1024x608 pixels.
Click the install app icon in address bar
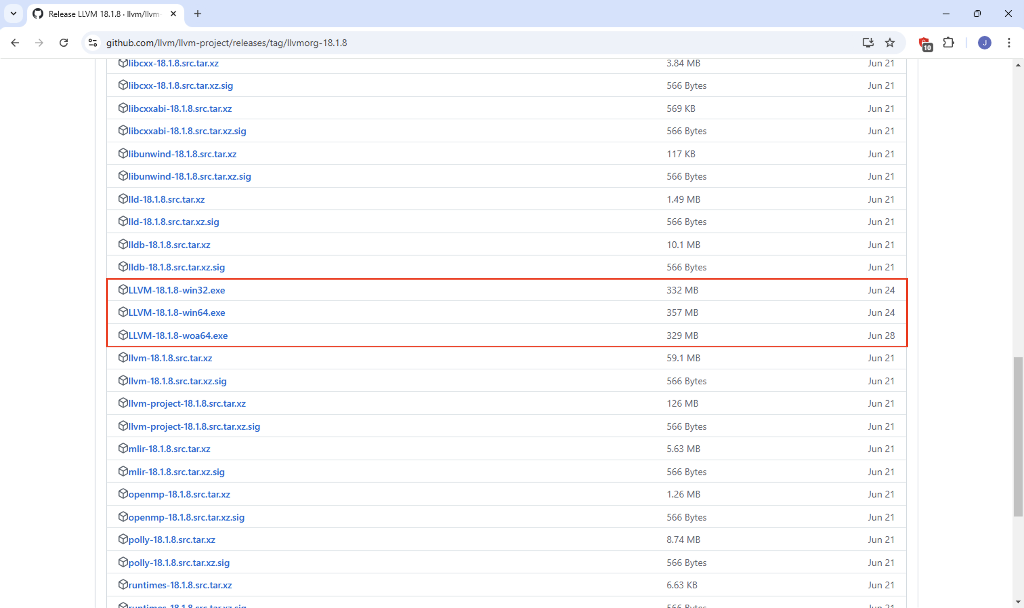[868, 43]
